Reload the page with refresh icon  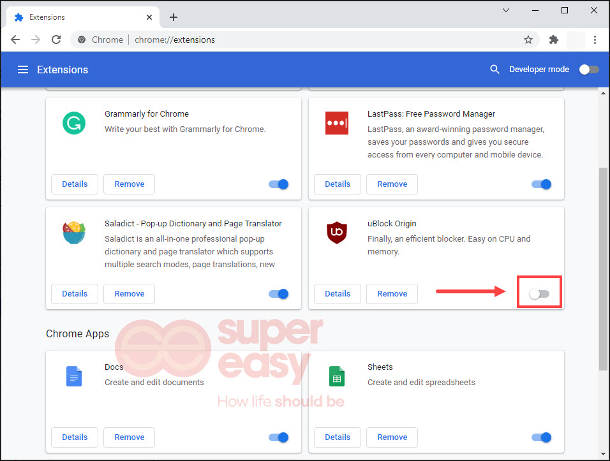coord(56,40)
